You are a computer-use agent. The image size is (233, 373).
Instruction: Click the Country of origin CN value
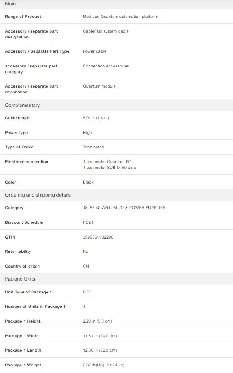click(86, 266)
